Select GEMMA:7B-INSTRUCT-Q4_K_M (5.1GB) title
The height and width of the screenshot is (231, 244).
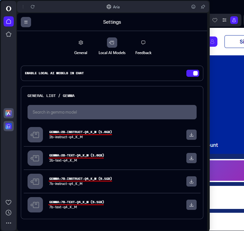(80, 179)
